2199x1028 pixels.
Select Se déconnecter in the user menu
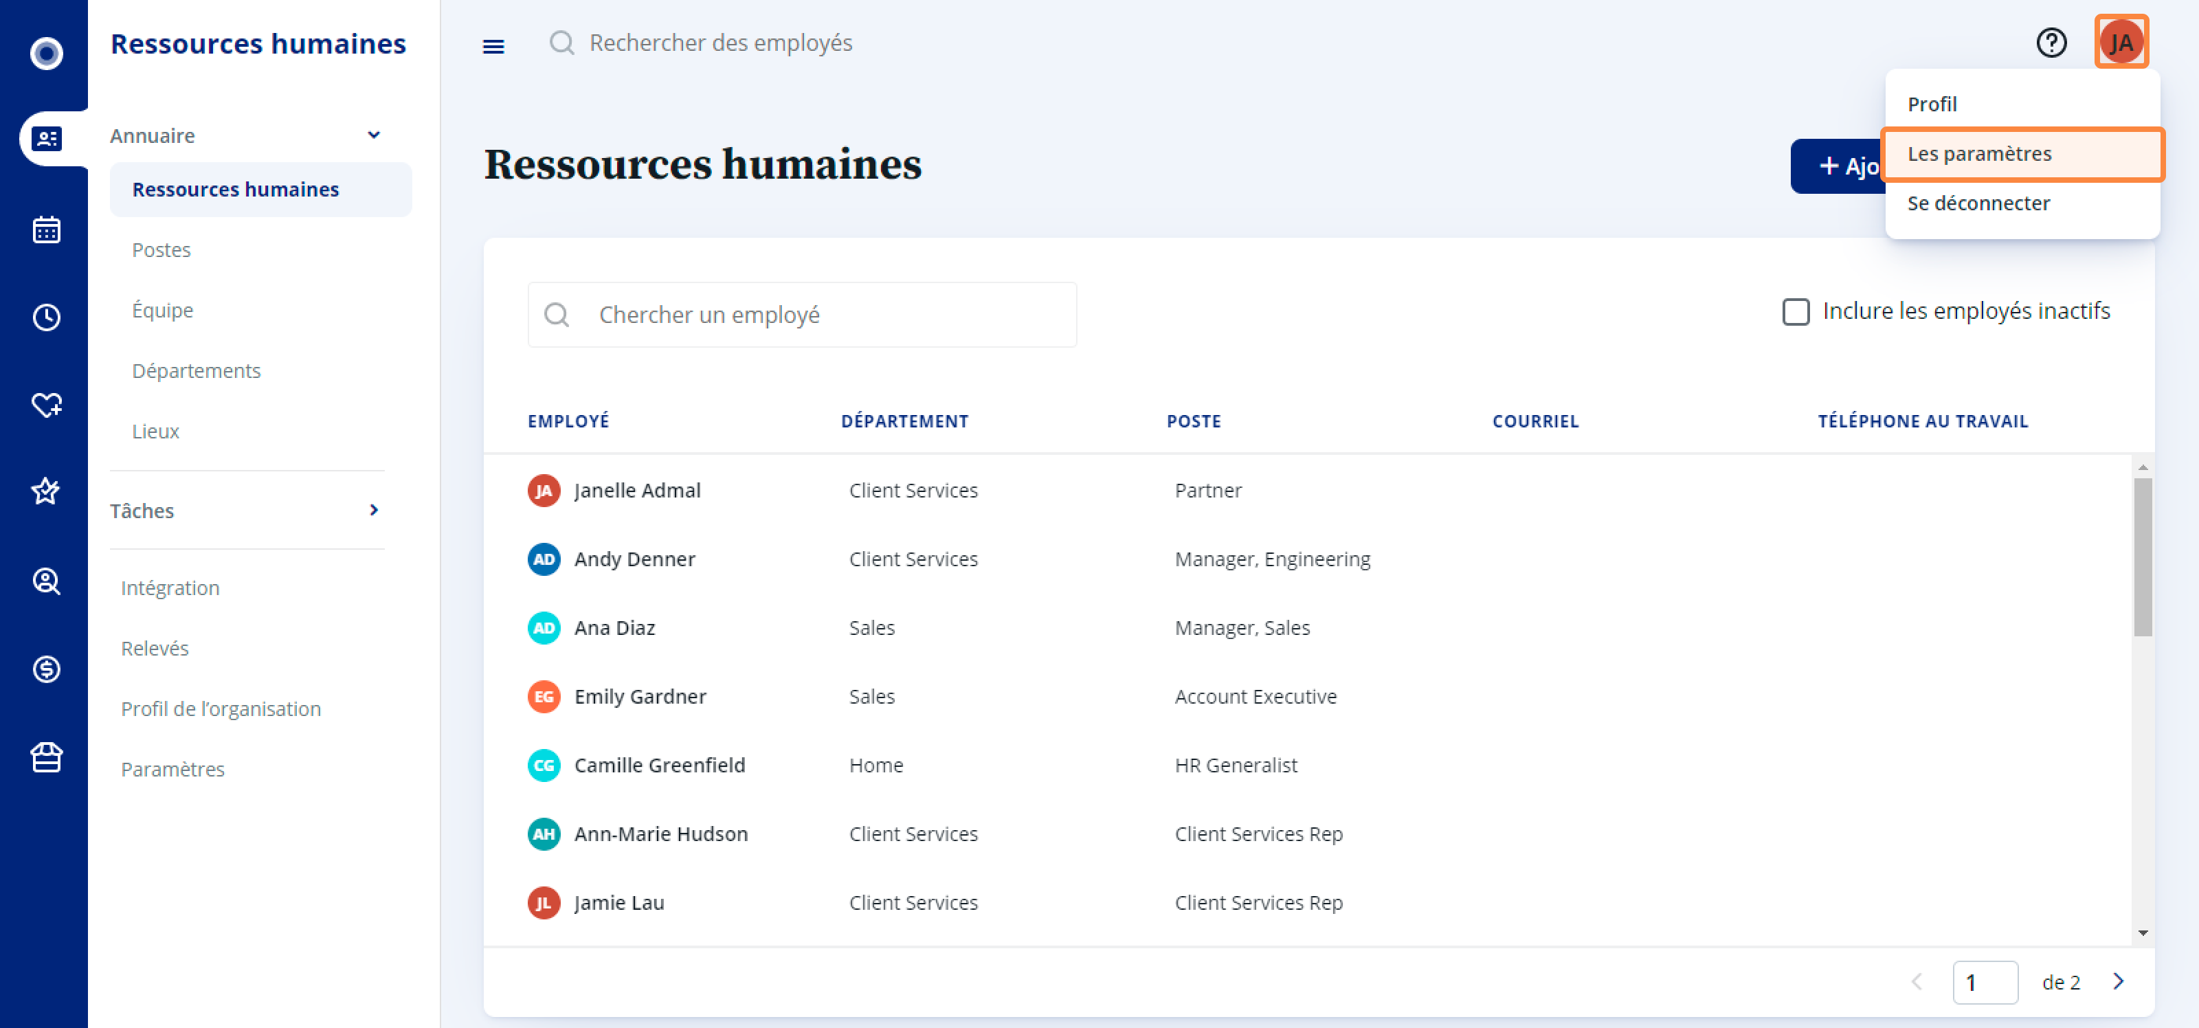tap(2022, 203)
